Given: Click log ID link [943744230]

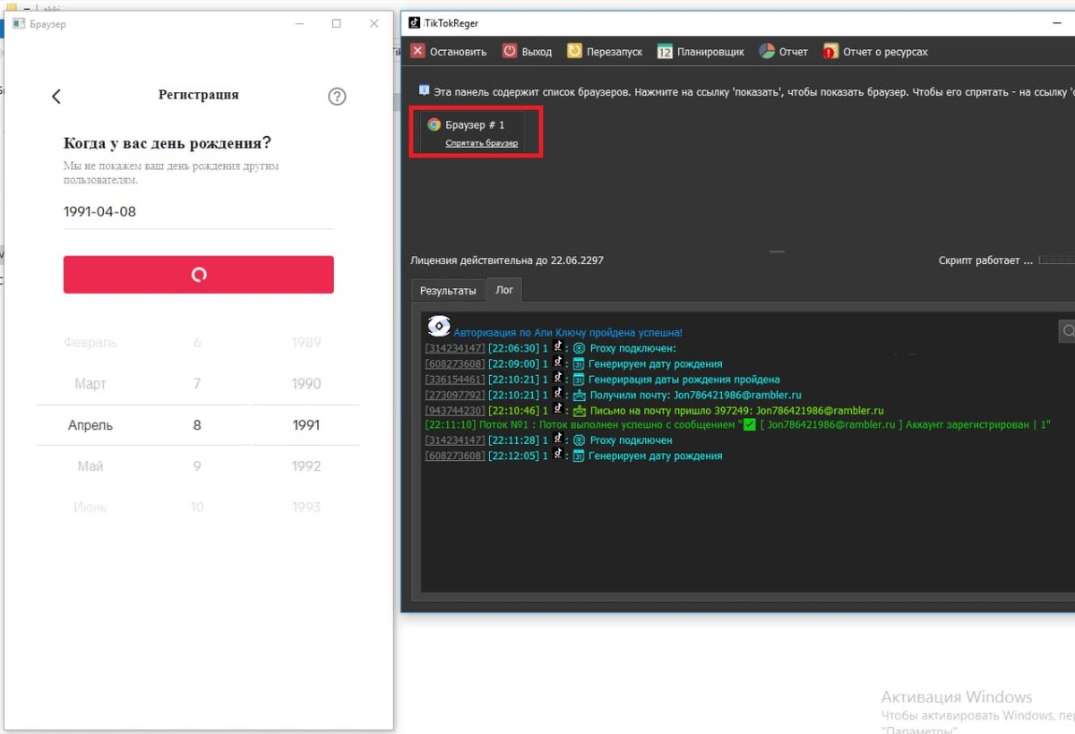Looking at the screenshot, I should [455, 411].
